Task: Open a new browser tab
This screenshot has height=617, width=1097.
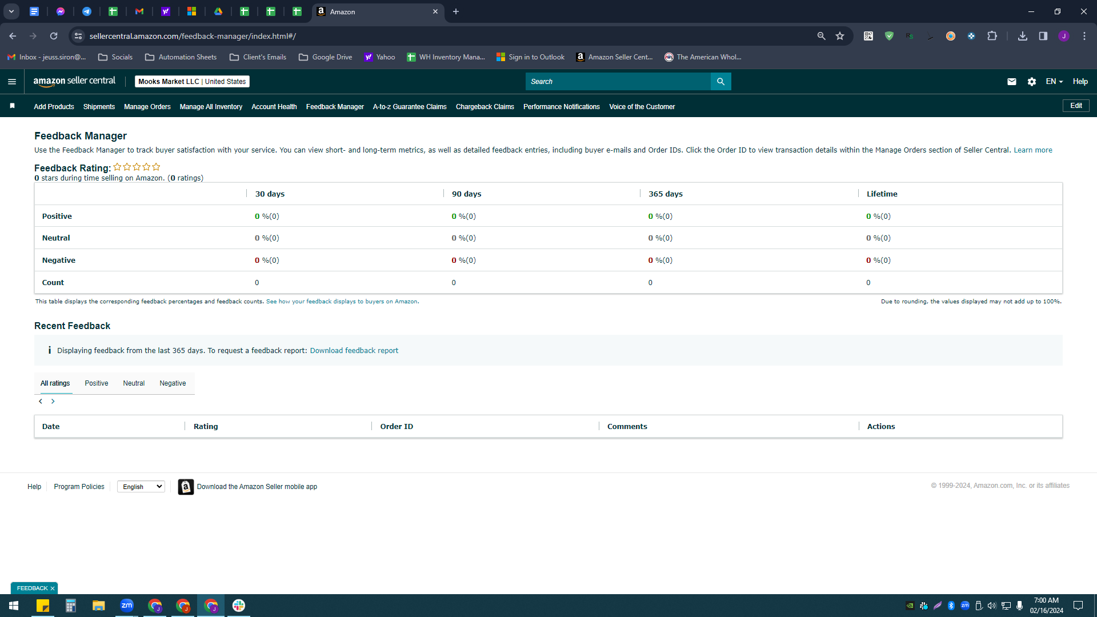Action: (x=456, y=11)
